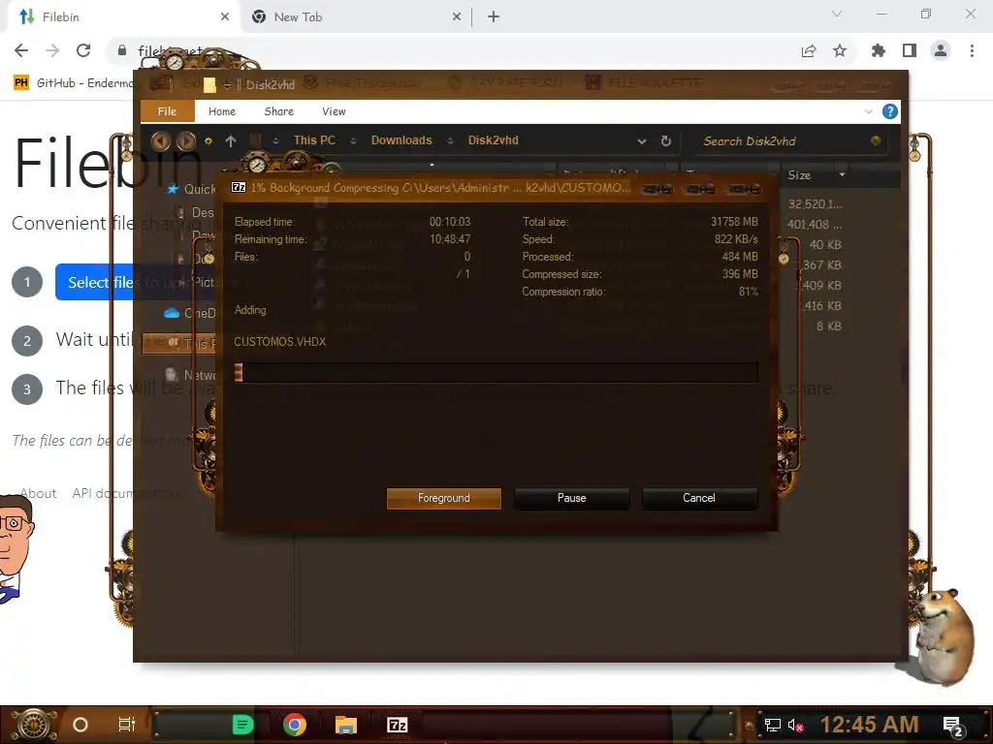Image resolution: width=993 pixels, height=744 pixels.
Task: Click the Foreground button in 7-Zip dialog
Action: [x=443, y=498]
